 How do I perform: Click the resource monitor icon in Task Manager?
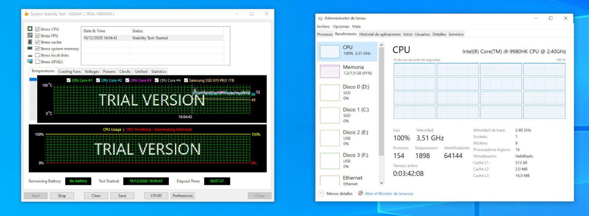[x=360, y=193]
